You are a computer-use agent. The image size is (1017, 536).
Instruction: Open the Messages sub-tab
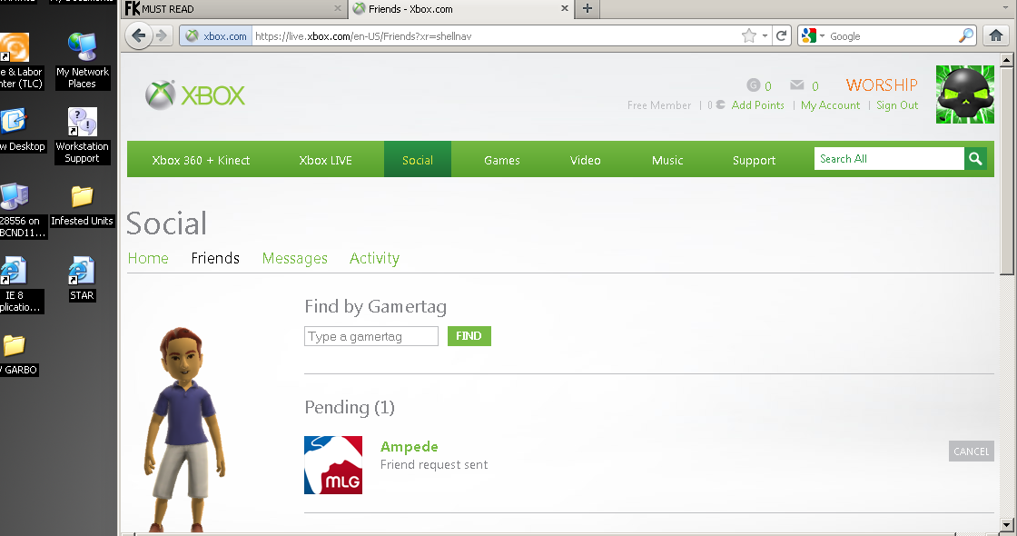(294, 258)
